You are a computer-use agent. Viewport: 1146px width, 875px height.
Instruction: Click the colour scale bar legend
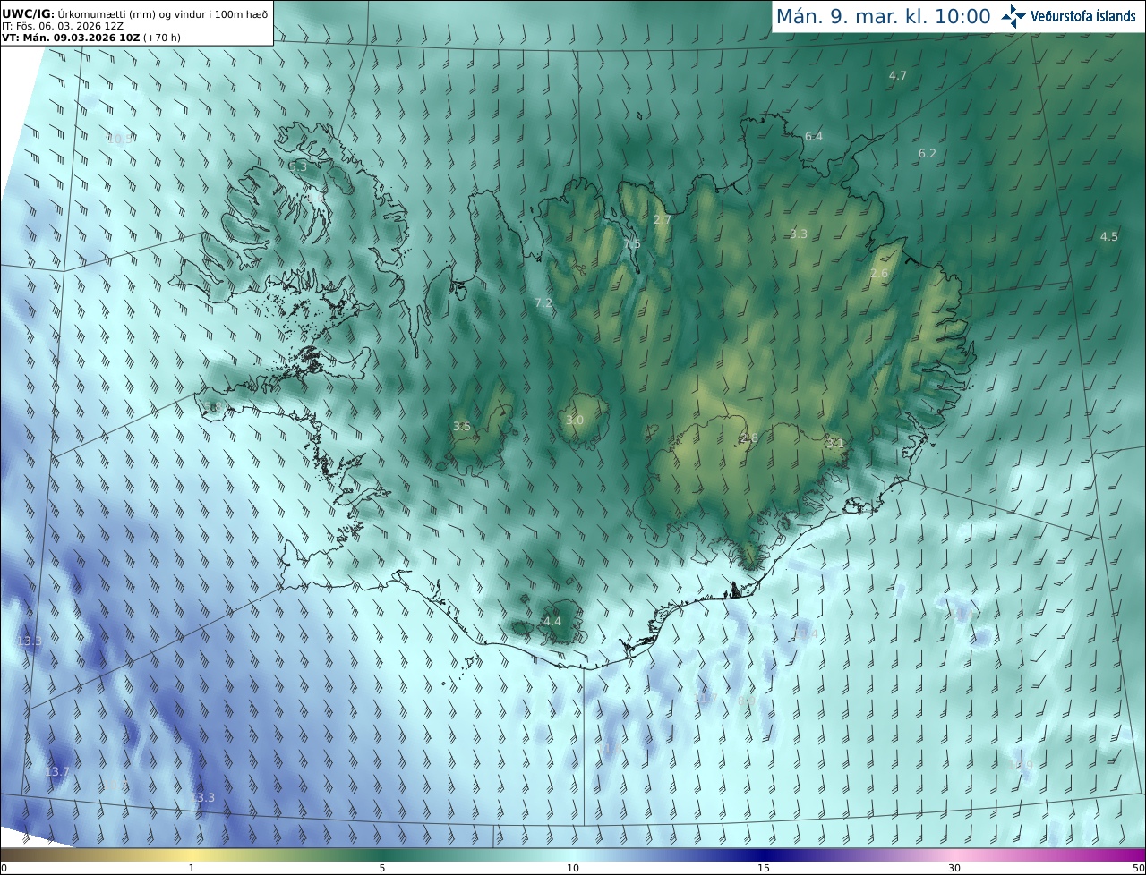click(x=573, y=855)
